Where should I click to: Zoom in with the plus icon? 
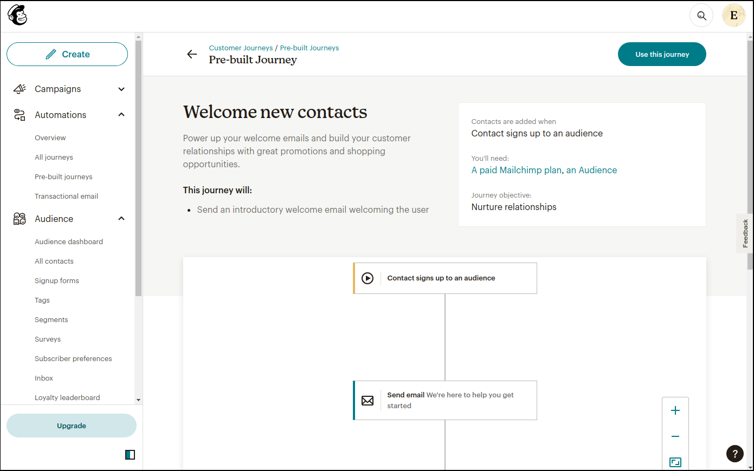[x=675, y=410]
